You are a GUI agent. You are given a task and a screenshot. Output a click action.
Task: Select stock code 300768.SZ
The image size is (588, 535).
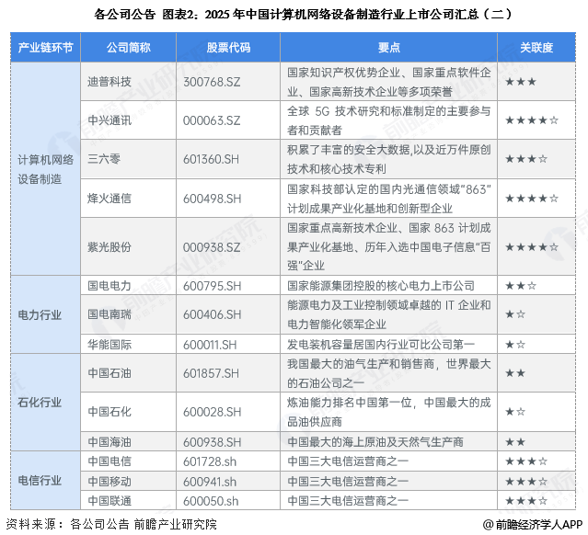click(212, 82)
